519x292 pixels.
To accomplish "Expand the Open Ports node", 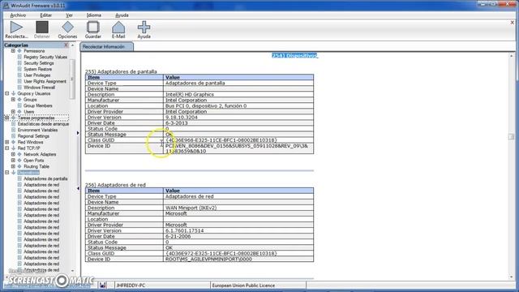I will pos(13,161).
